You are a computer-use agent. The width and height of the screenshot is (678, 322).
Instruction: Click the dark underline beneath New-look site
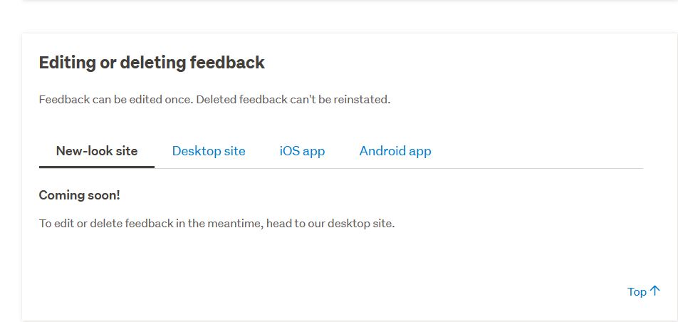coord(97,167)
